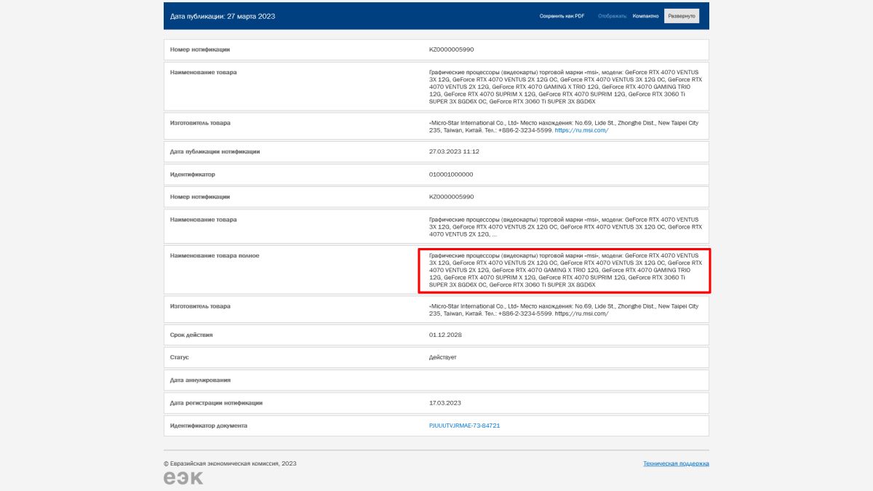The width and height of the screenshot is (873, 491).
Task: Select the identifier value '010001000000'
Action: pos(451,175)
